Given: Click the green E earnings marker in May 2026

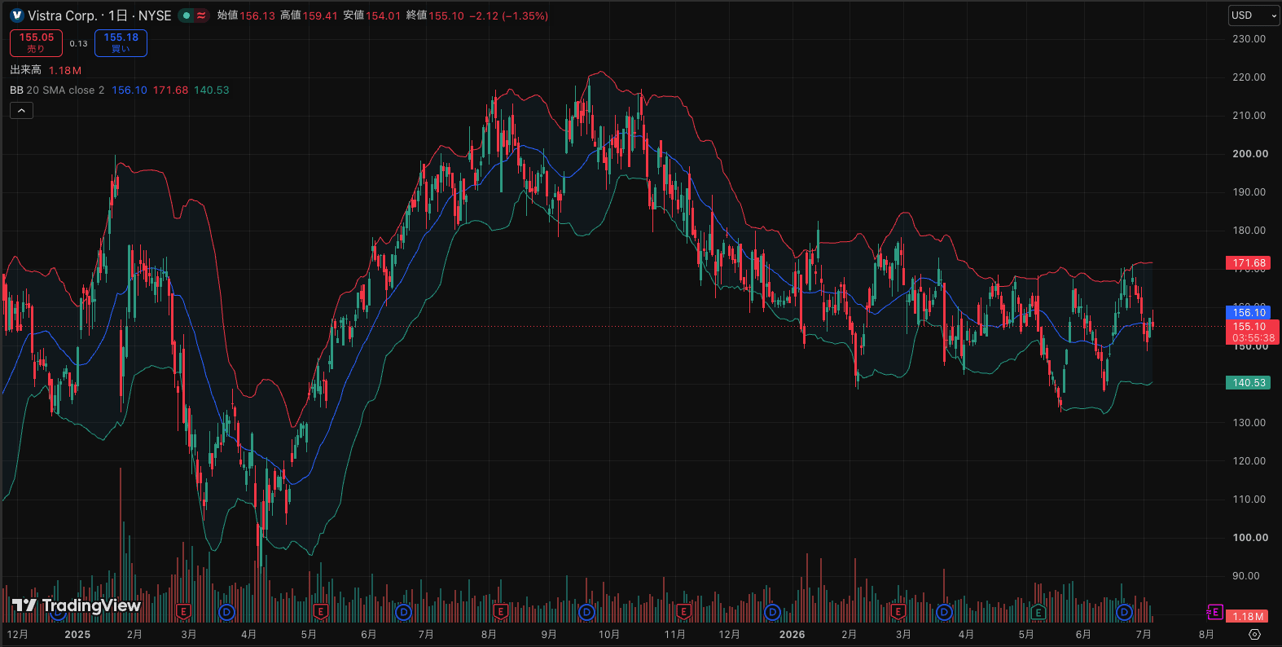Looking at the screenshot, I should (x=1038, y=611).
